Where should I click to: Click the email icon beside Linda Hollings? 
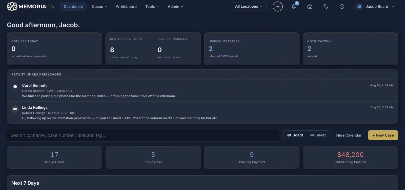click(15, 109)
